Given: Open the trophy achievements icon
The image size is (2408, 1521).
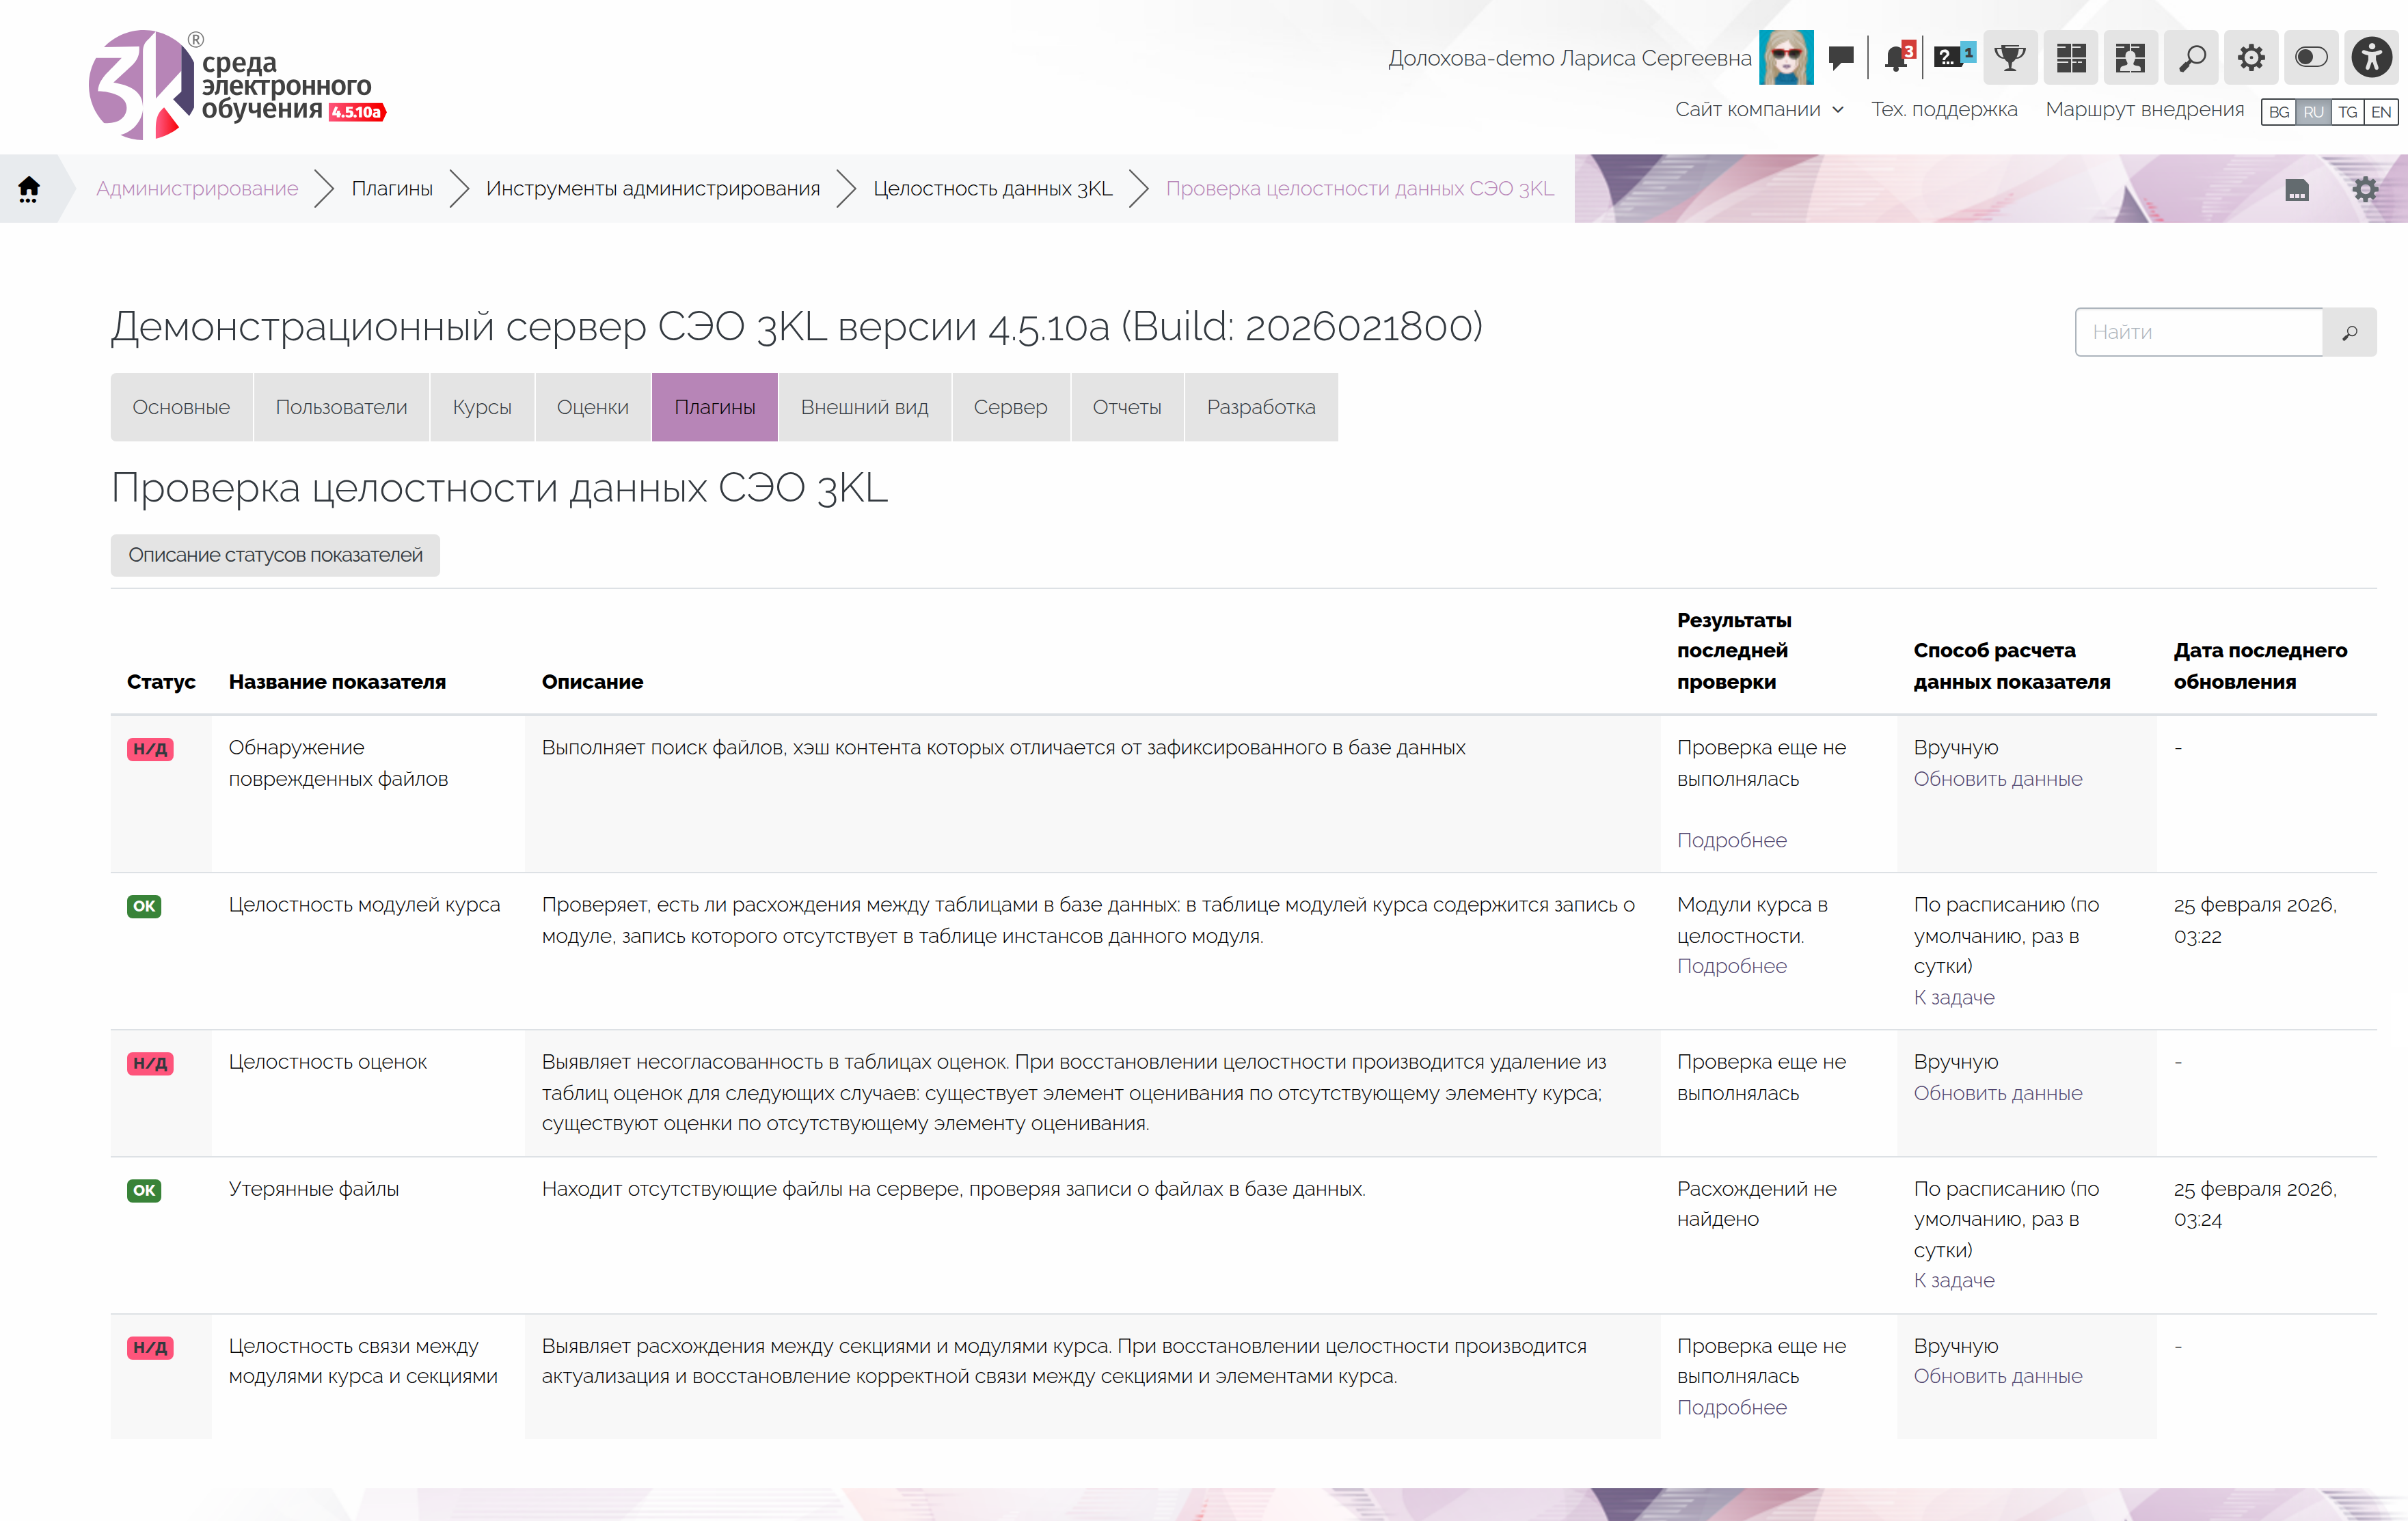Looking at the screenshot, I should [x=2009, y=57].
